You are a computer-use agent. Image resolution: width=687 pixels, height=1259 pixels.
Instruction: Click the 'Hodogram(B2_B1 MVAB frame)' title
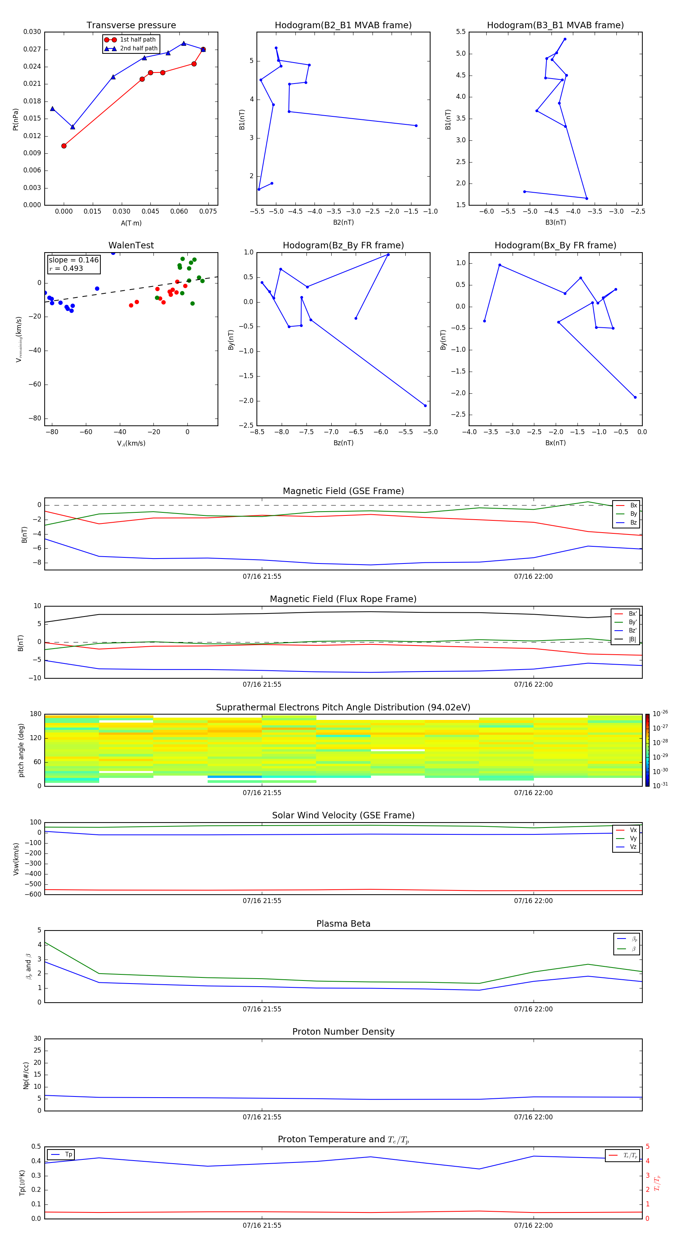(x=343, y=26)
